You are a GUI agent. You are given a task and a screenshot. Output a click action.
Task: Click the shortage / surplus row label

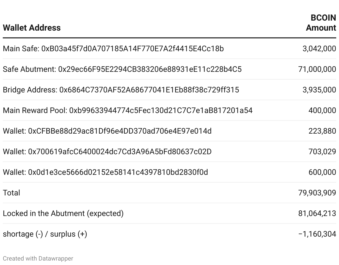(45, 234)
